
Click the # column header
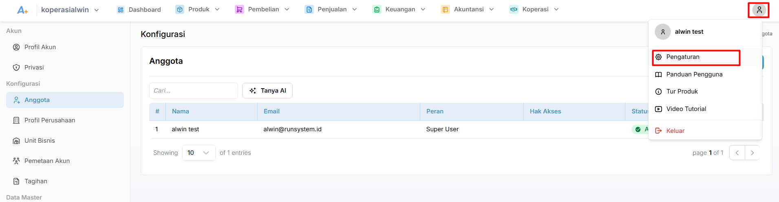[157, 111]
